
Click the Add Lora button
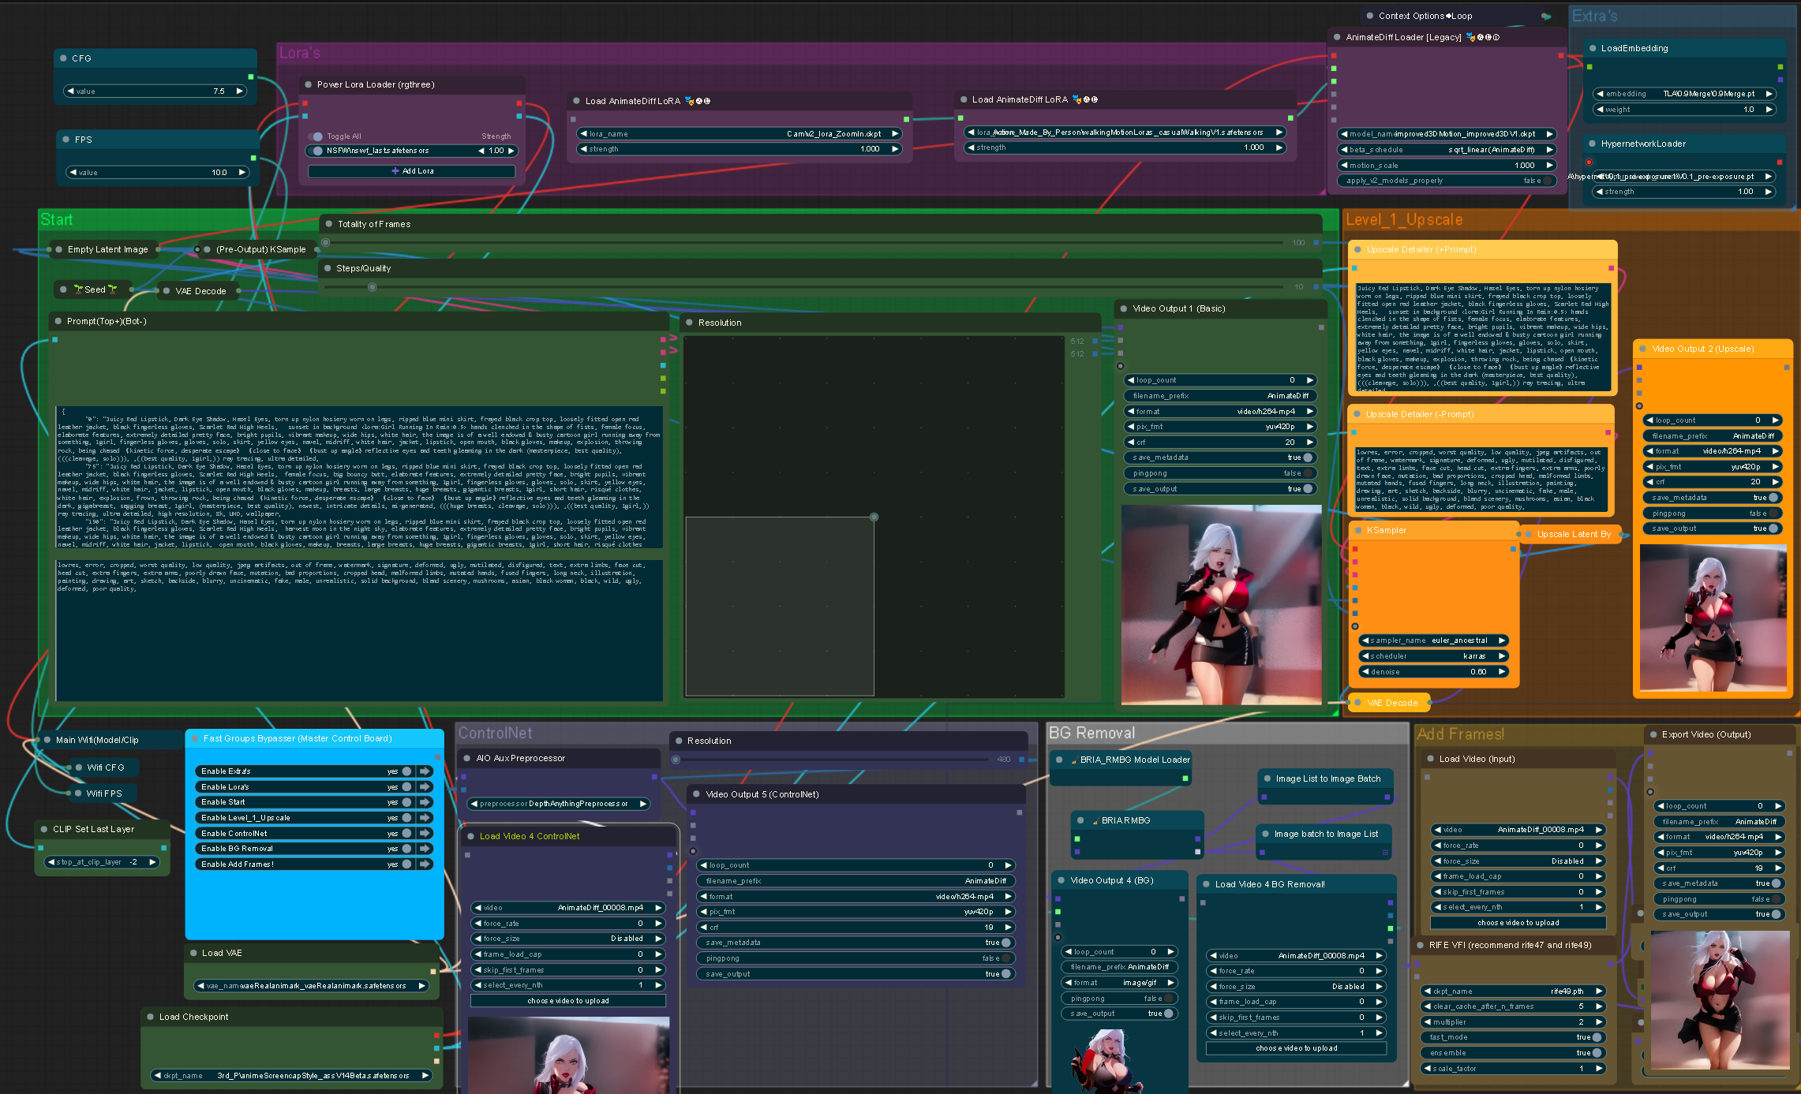pos(412,171)
